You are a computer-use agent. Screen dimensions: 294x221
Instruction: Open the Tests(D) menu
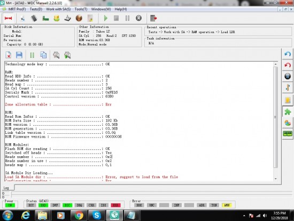click(x=36, y=9)
